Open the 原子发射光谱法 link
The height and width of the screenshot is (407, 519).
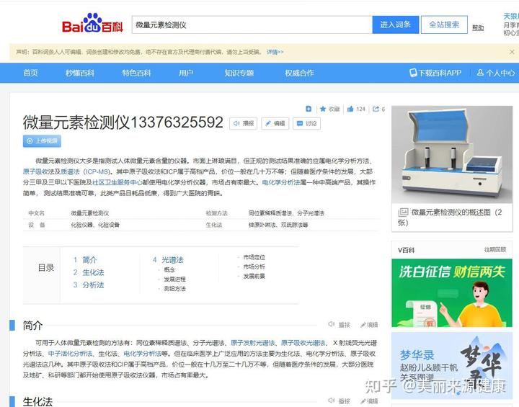tap(252, 343)
